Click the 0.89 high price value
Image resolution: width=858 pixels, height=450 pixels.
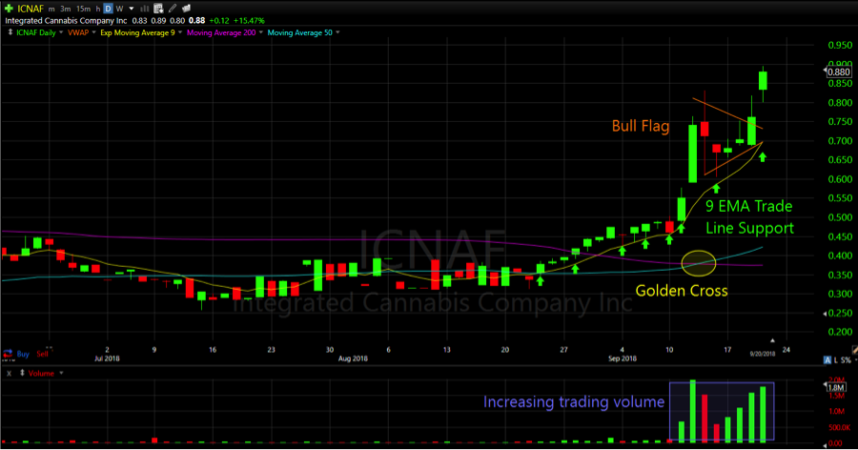[x=158, y=20]
